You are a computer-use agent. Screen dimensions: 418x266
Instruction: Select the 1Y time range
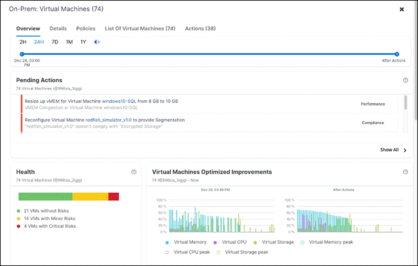click(x=83, y=42)
